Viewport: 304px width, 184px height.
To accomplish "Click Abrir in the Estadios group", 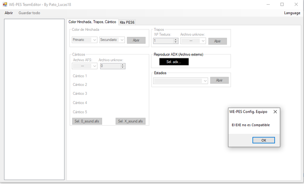I will point(219,80).
